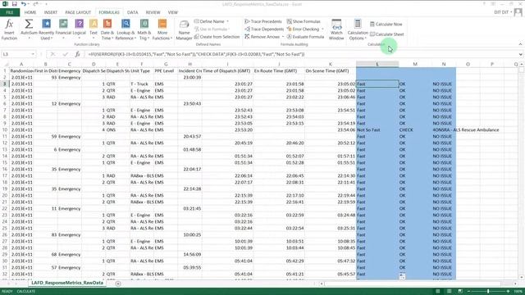Open the FILE tab
The width and height of the screenshot is (525, 295).
coord(10,12)
